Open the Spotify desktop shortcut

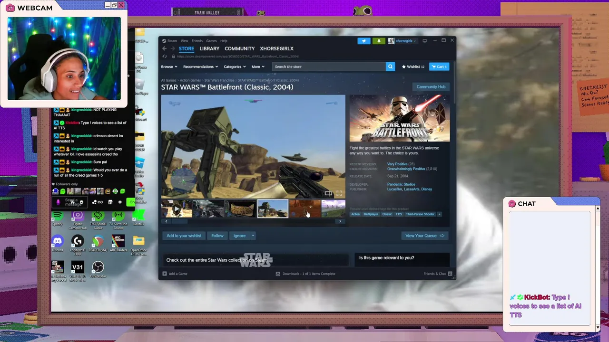pyautogui.click(x=57, y=218)
